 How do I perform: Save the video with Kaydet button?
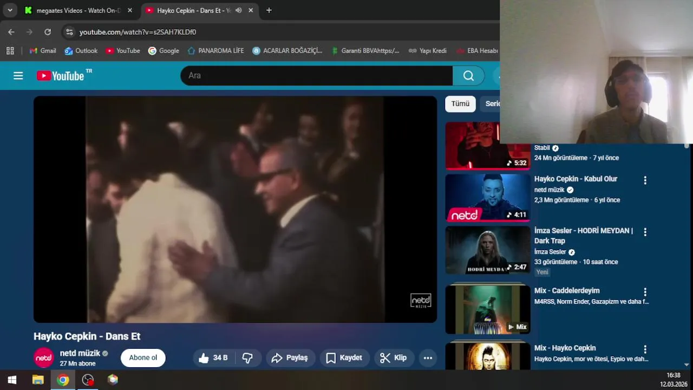click(344, 357)
